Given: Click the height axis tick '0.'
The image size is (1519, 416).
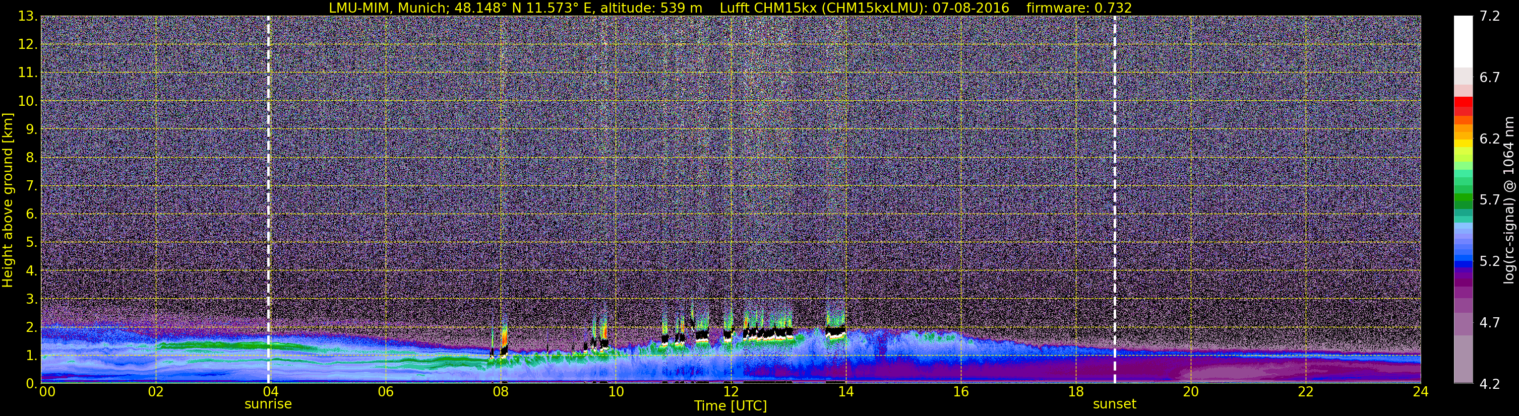Looking at the screenshot, I should click(x=32, y=384).
